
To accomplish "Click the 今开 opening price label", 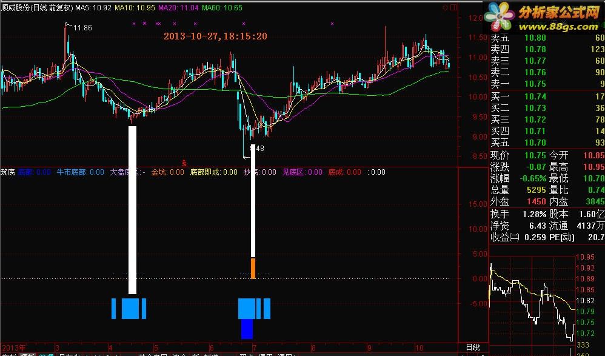I will pyautogui.click(x=558, y=156).
